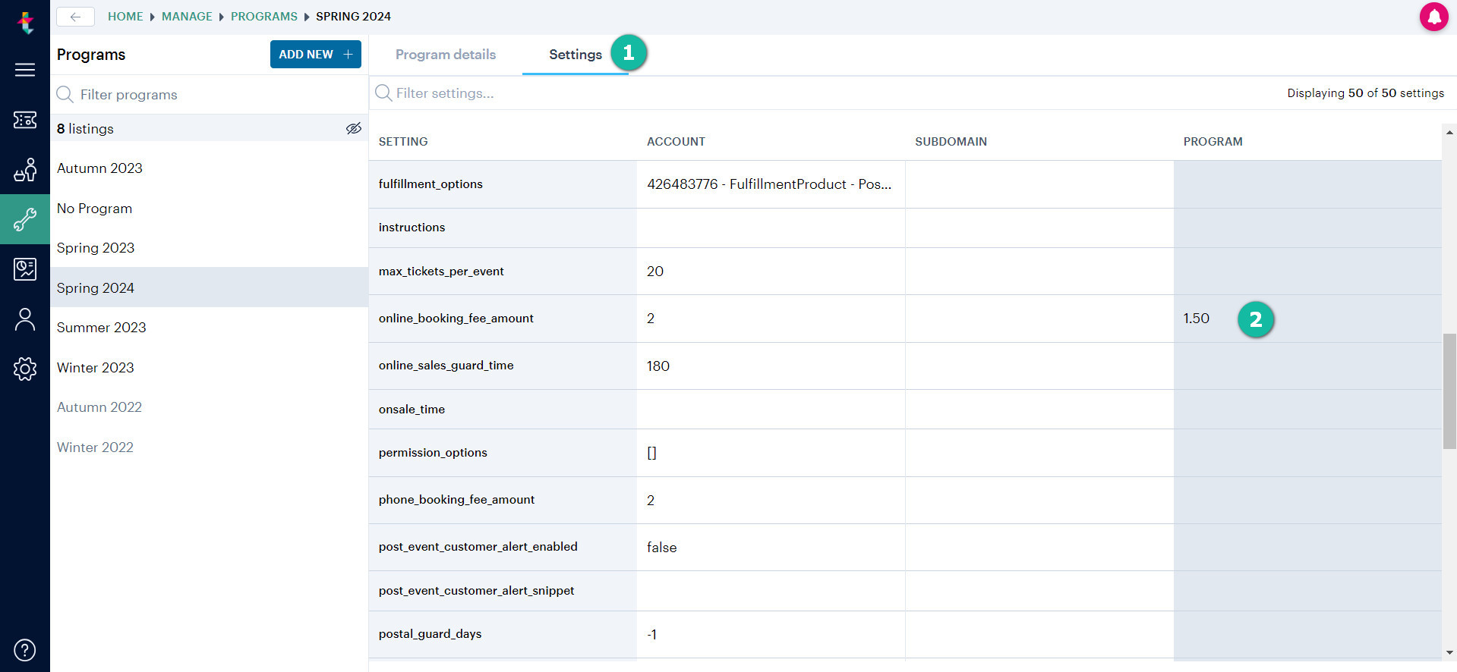Click online_booking_fee_amount setting name
Image resolution: width=1457 pixels, height=672 pixels.
coord(456,319)
